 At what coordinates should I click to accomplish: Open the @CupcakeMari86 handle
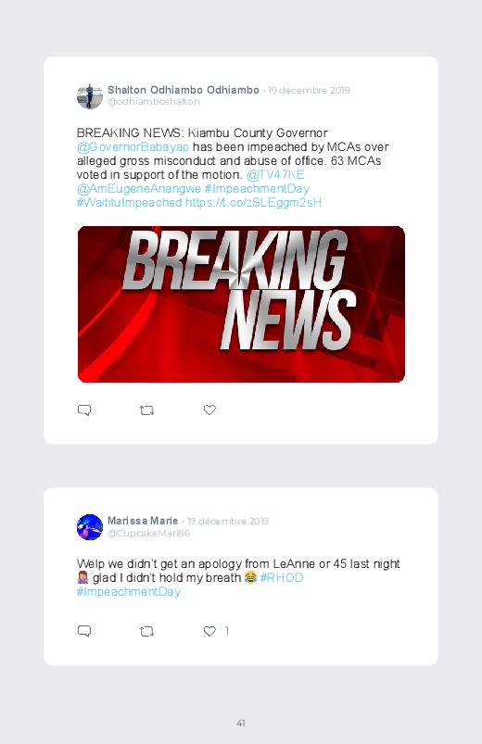[x=148, y=533]
